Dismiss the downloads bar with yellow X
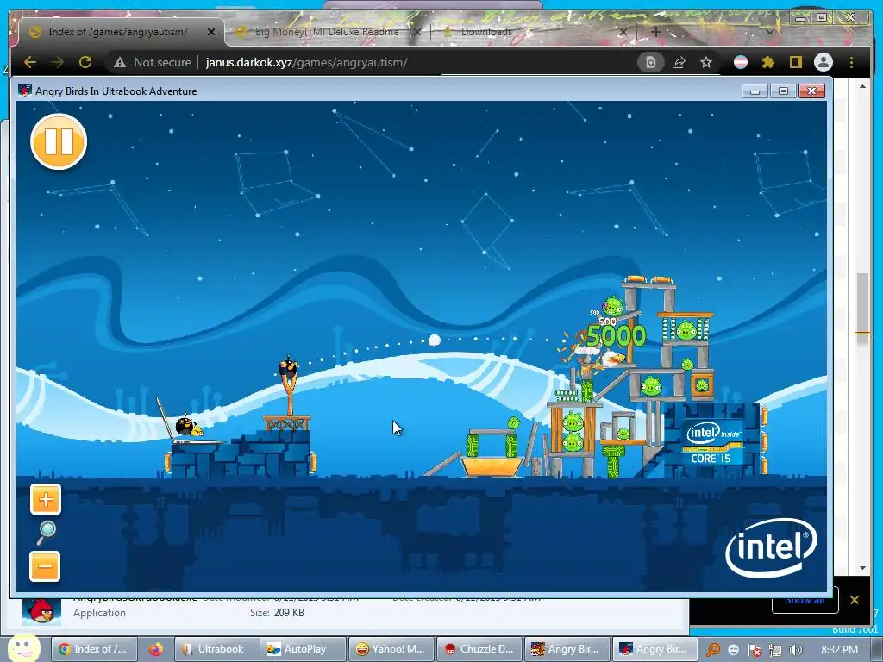 855,600
